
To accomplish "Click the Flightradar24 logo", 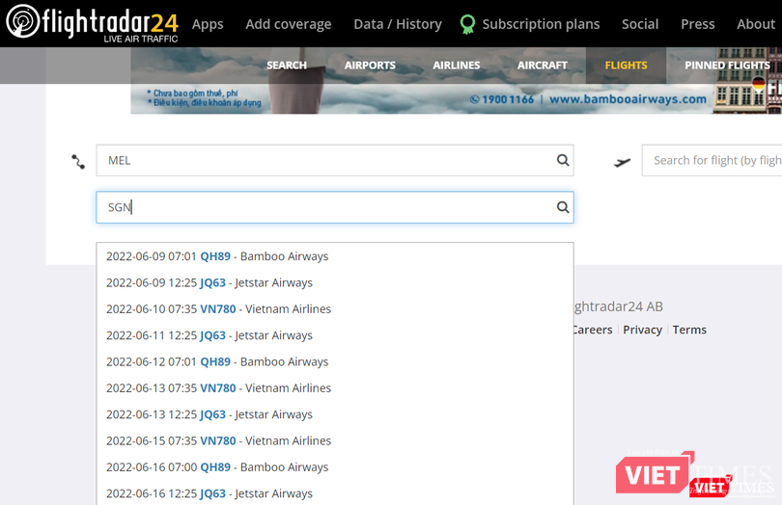I will tap(92, 24).
